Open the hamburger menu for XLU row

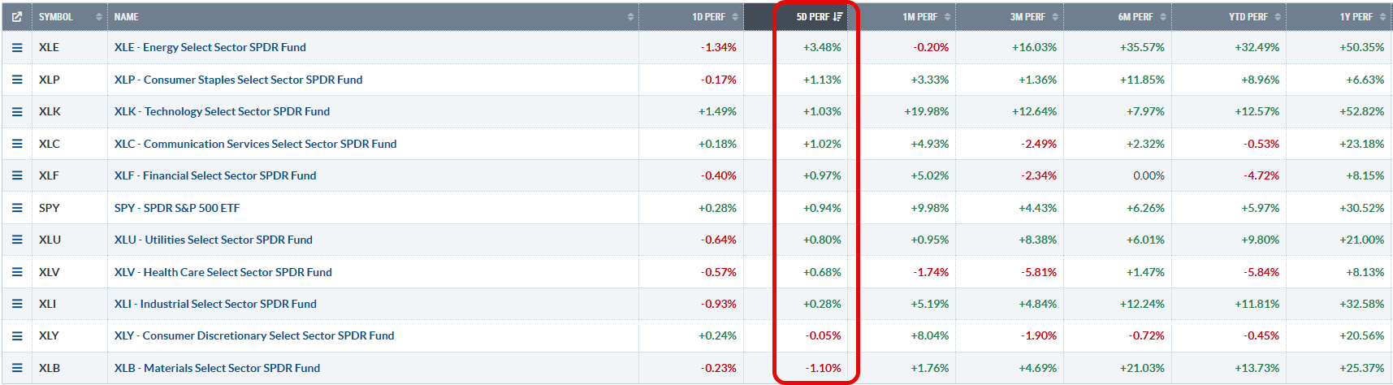pos(16,240)
